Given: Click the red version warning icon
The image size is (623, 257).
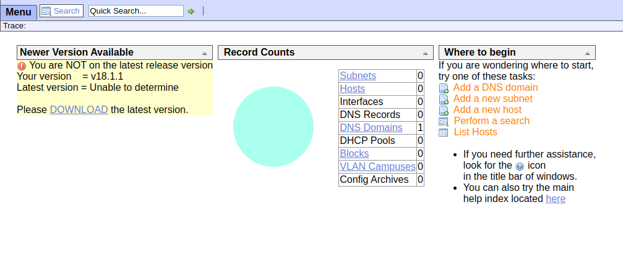Looking at the screenshot, I should coord(22,65).
